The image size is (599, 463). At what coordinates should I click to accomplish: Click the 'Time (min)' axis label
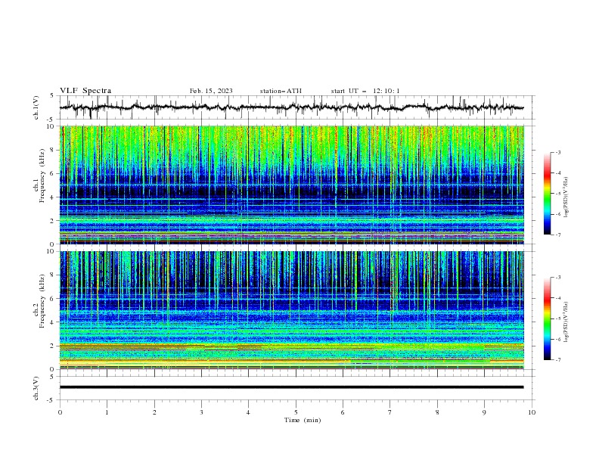pyautogui.click(x=303, y=420)
